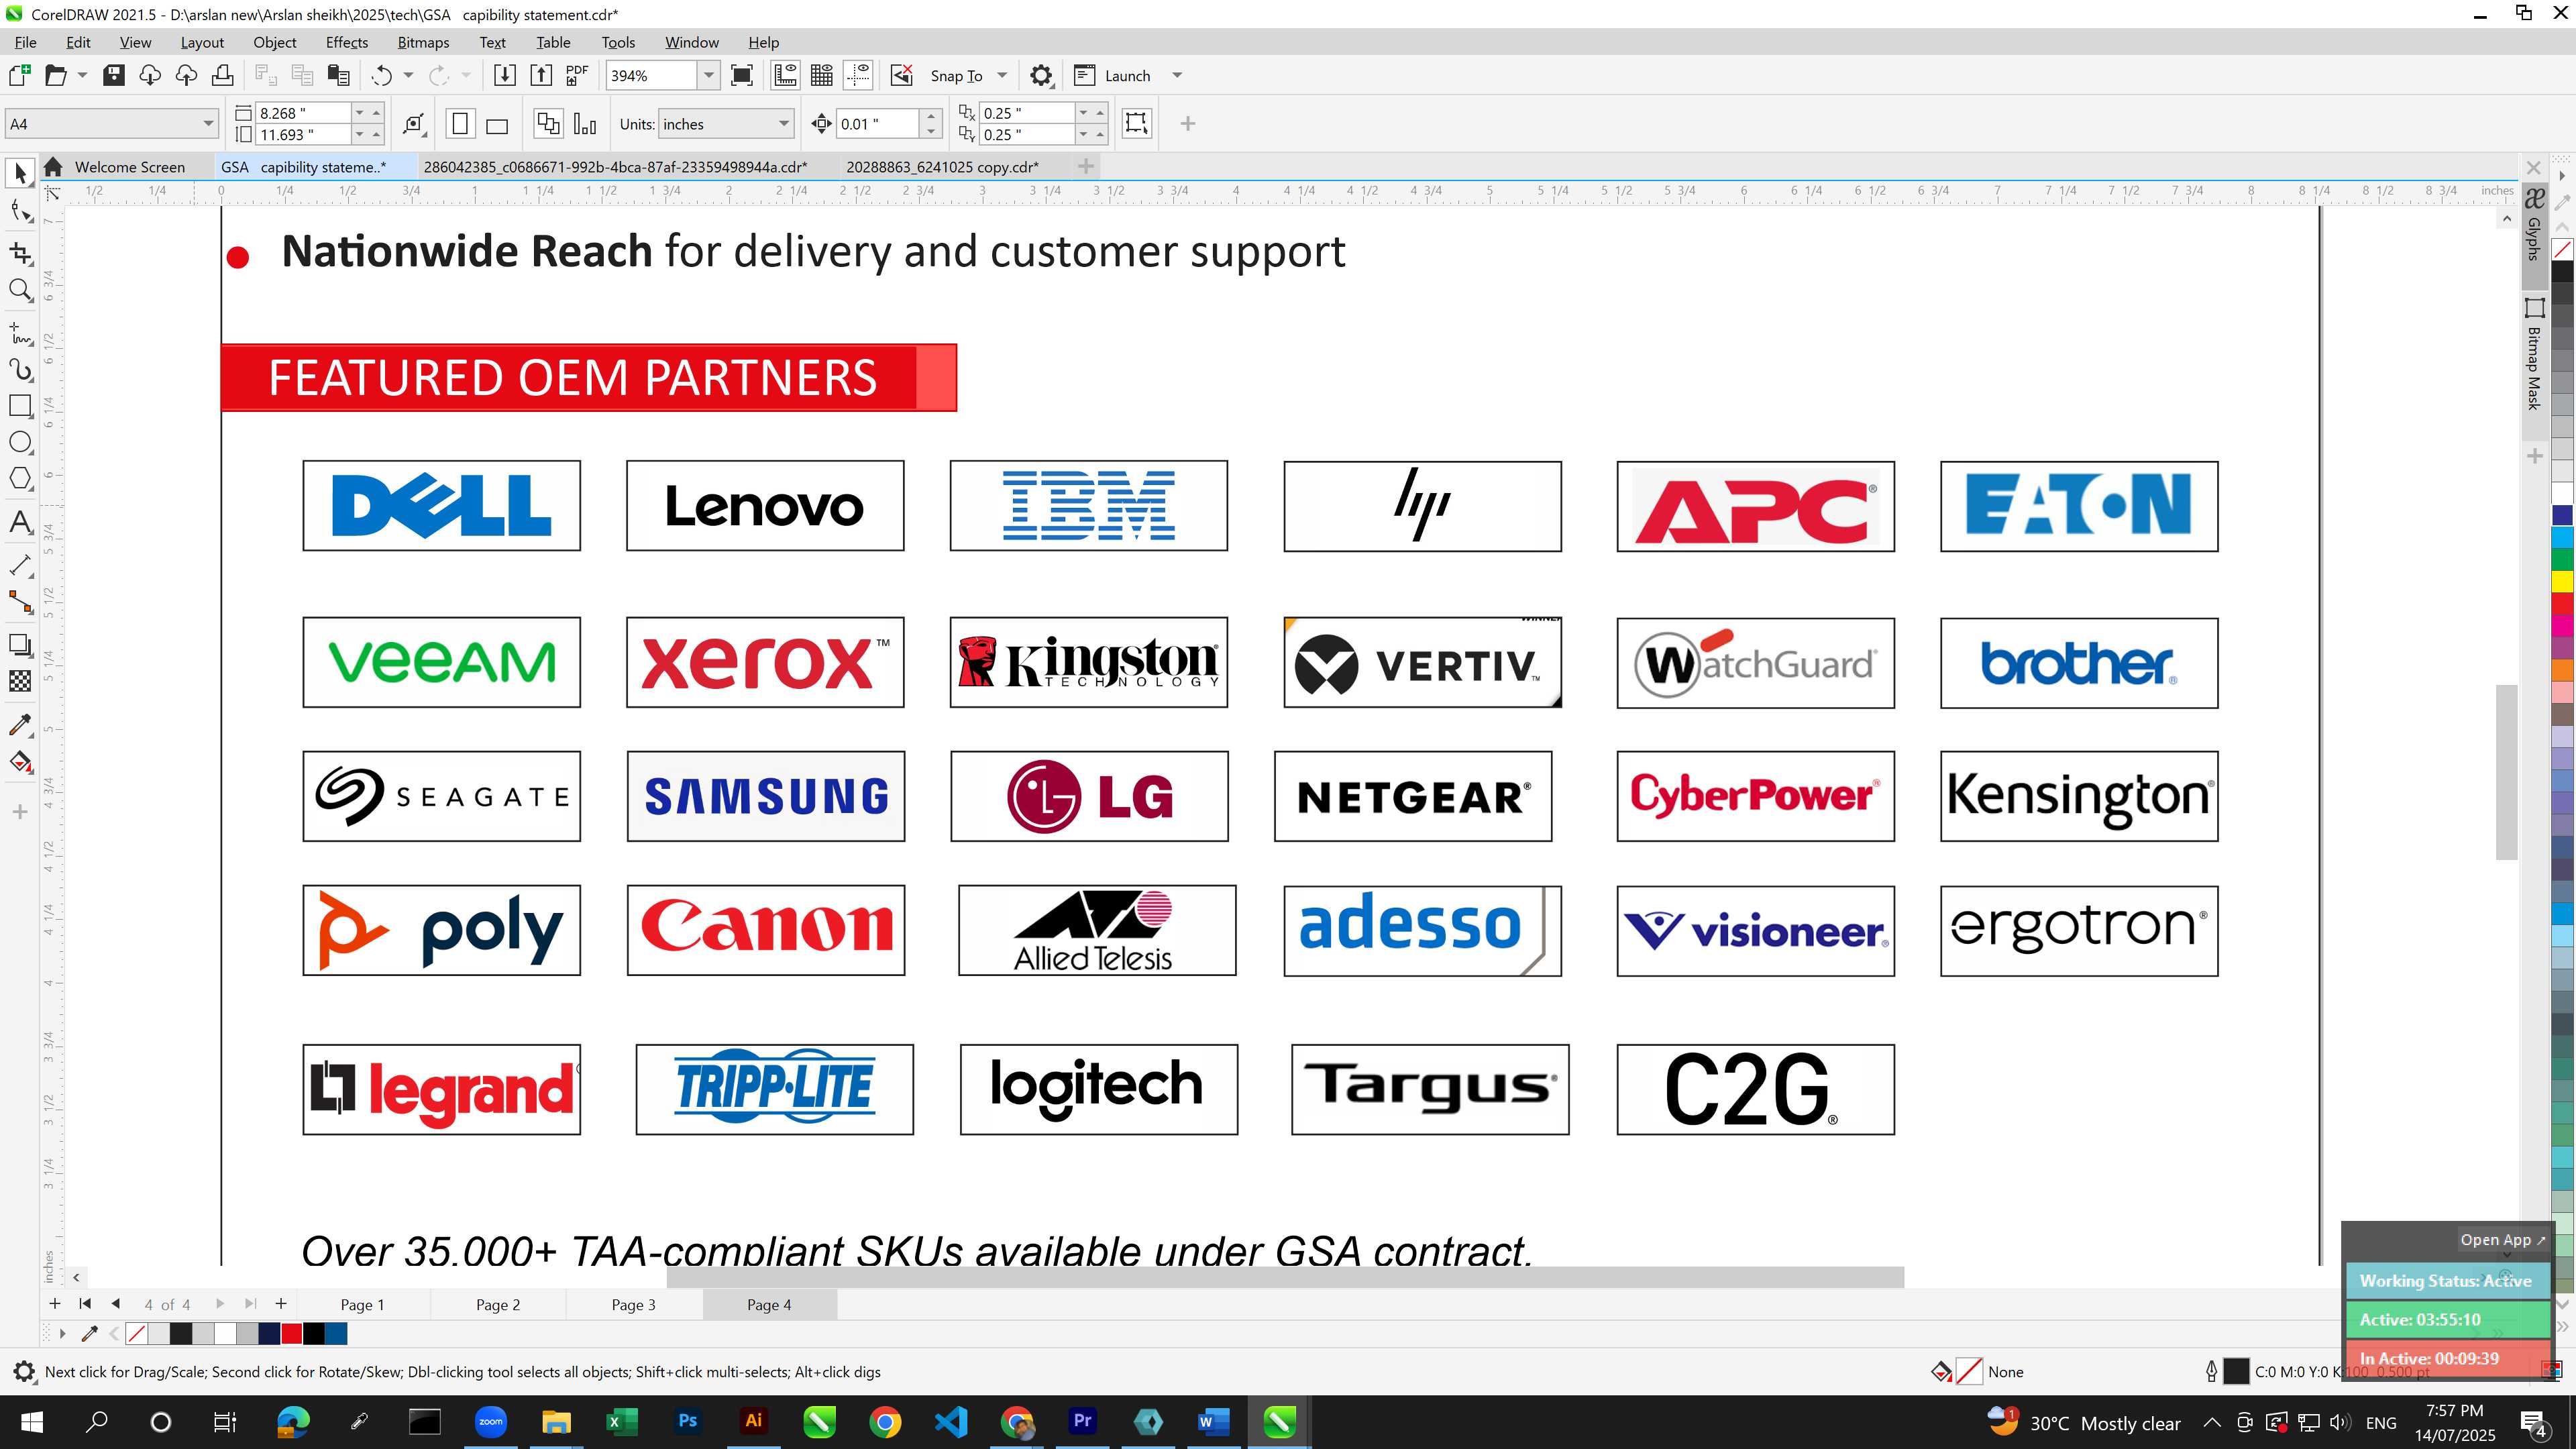Open the Effects menu

(347, 42)
